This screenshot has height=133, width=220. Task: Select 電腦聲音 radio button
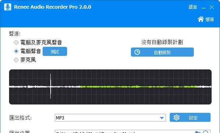[16, 51]
